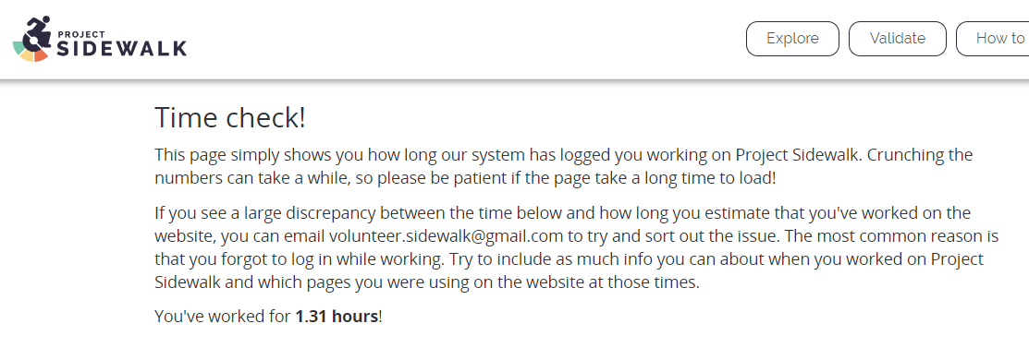This screenshot has height=360, width=1029.
Task: Click the first paragraph starting This page simply
Action: (564, 166)
